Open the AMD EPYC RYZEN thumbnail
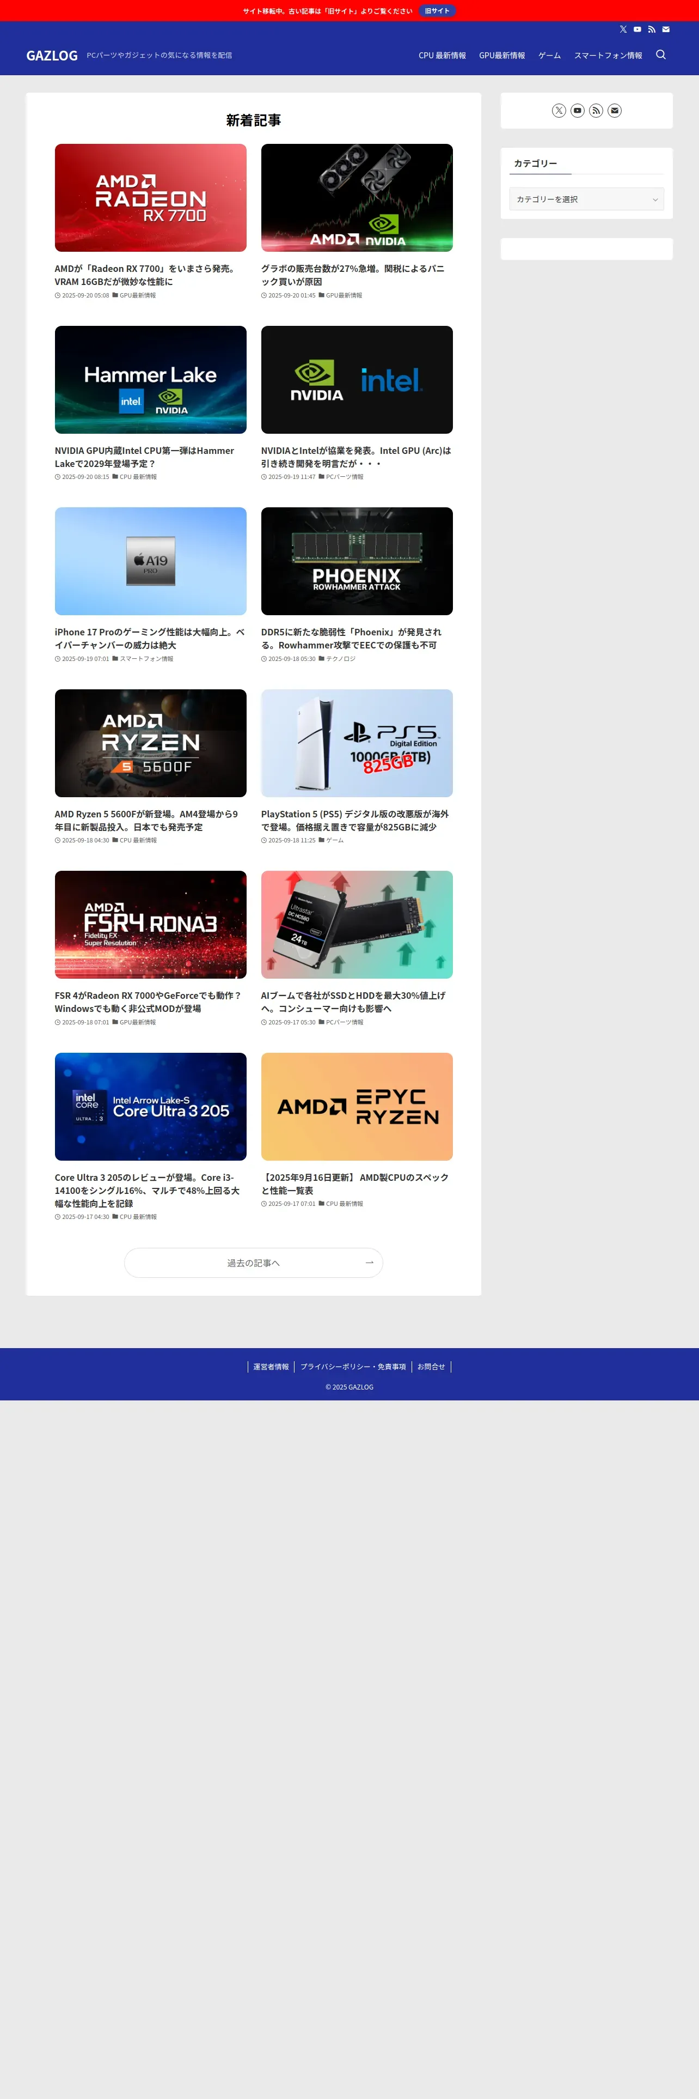The width and height of the screenshot is (699, 2099). pos(357,1107)
